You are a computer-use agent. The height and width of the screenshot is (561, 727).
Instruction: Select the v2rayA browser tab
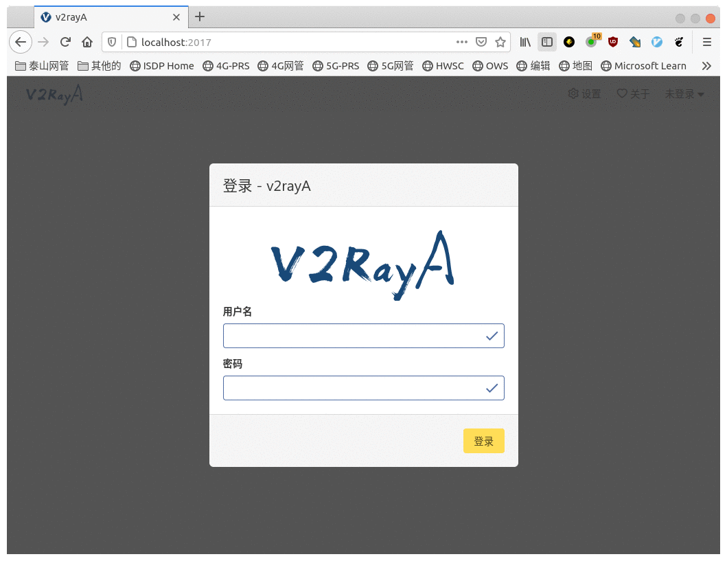(x=103, y=17)
